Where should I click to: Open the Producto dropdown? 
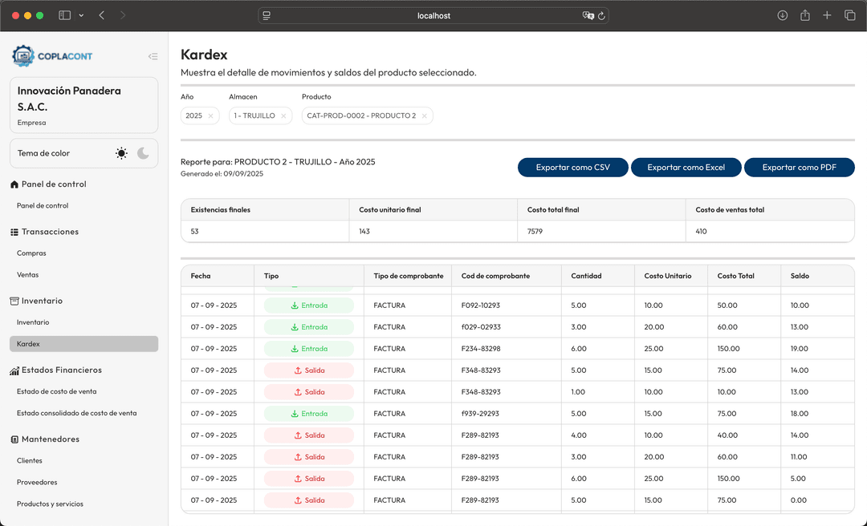click(x=361, y=116)
